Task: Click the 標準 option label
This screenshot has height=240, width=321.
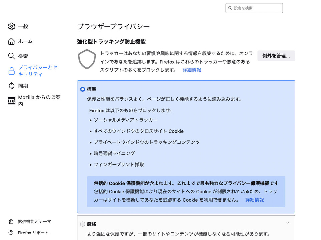Action: coord(91,89)
